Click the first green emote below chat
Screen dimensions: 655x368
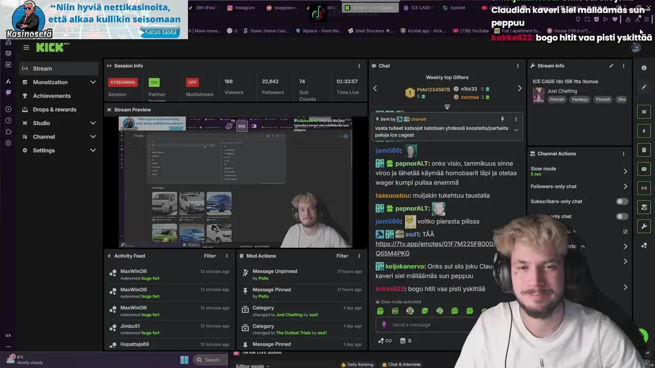tap(380, 311)
